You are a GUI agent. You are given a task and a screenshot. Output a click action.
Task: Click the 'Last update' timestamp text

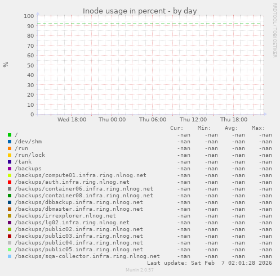tap(210, 263)
